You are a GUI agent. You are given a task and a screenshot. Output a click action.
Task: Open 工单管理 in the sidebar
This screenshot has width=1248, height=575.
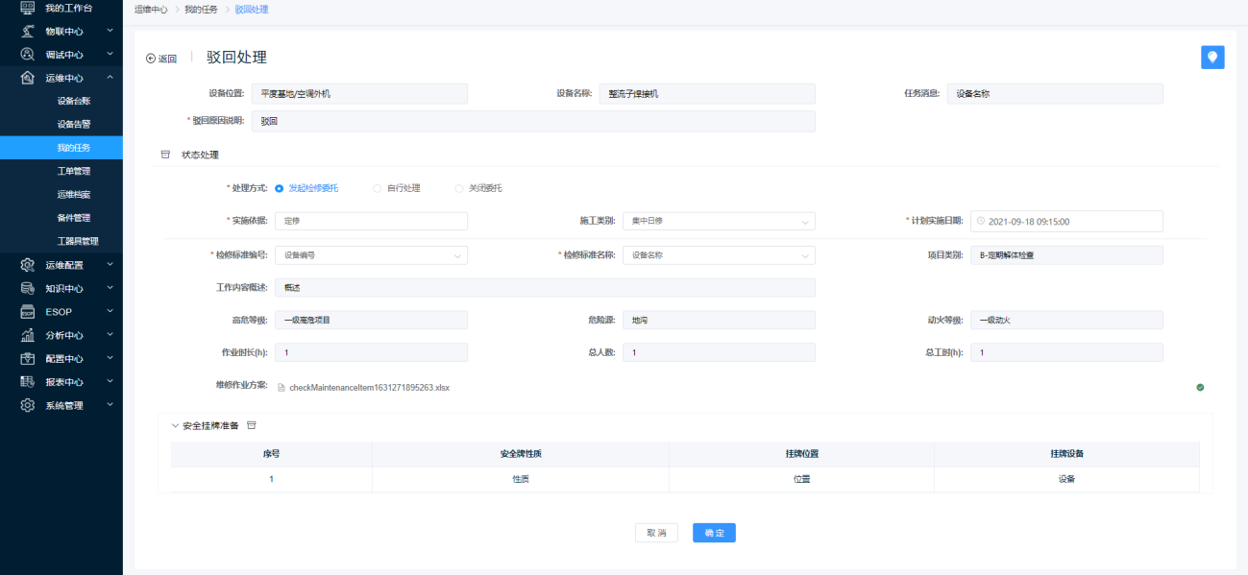[74, 171]
